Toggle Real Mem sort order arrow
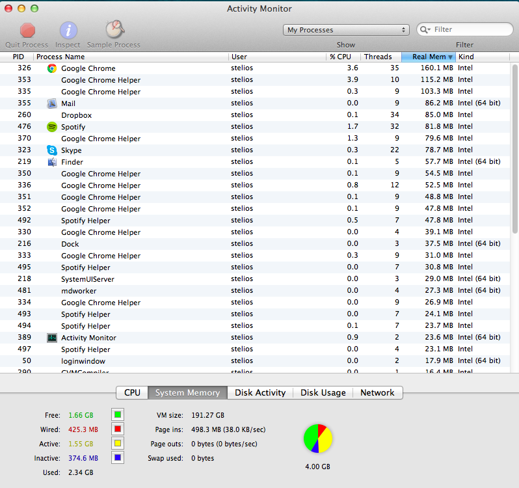 click(x=450, y=57)
